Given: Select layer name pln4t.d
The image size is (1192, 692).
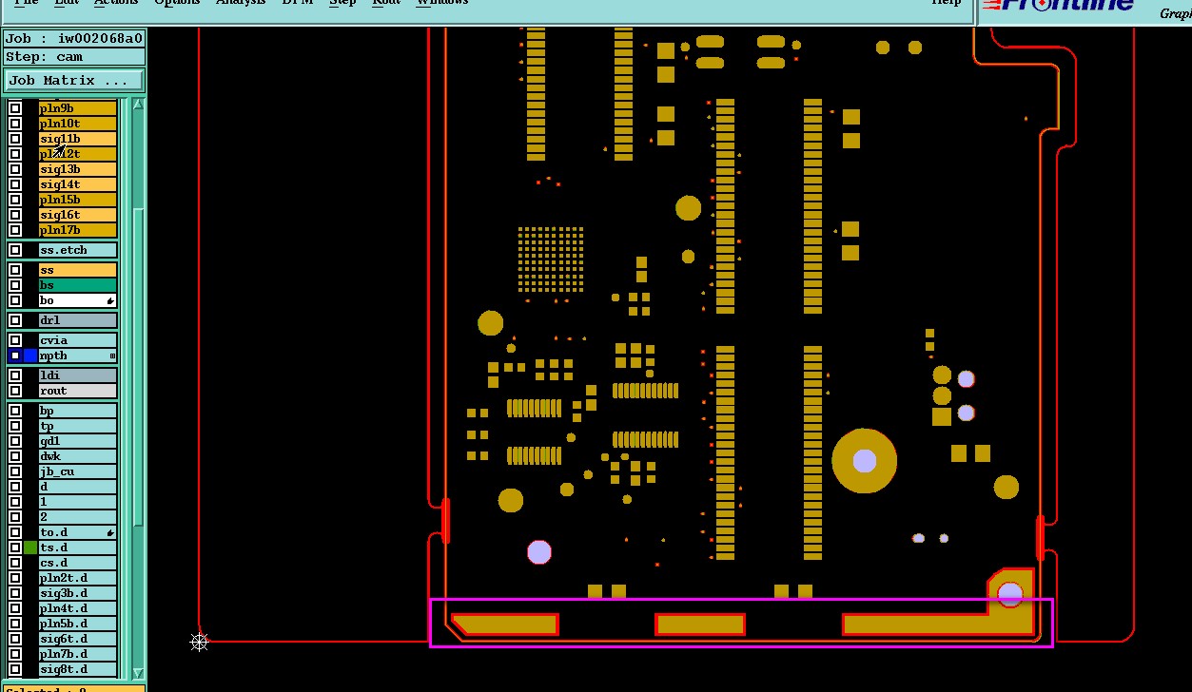Looking at the screenshot, I should (77, 608).
